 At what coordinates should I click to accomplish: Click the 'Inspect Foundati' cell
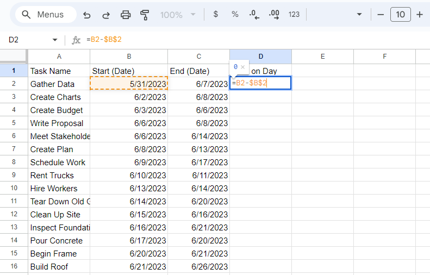point(59,227)
